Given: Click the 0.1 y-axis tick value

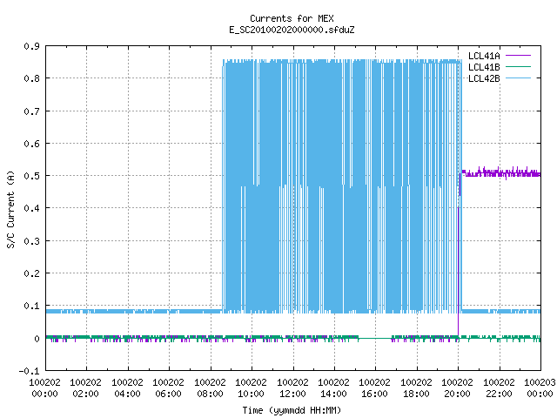Looking at the screenshot, I should click(31, 306).
